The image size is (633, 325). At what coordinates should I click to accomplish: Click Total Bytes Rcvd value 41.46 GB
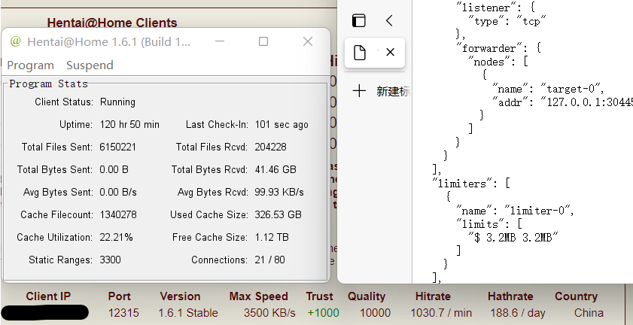point(275,169)
